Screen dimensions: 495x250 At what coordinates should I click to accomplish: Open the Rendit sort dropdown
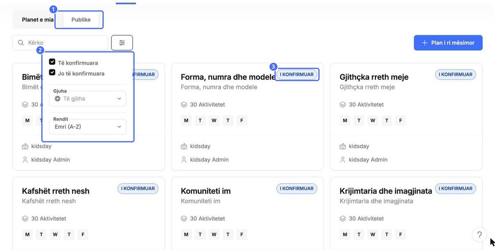88,127
